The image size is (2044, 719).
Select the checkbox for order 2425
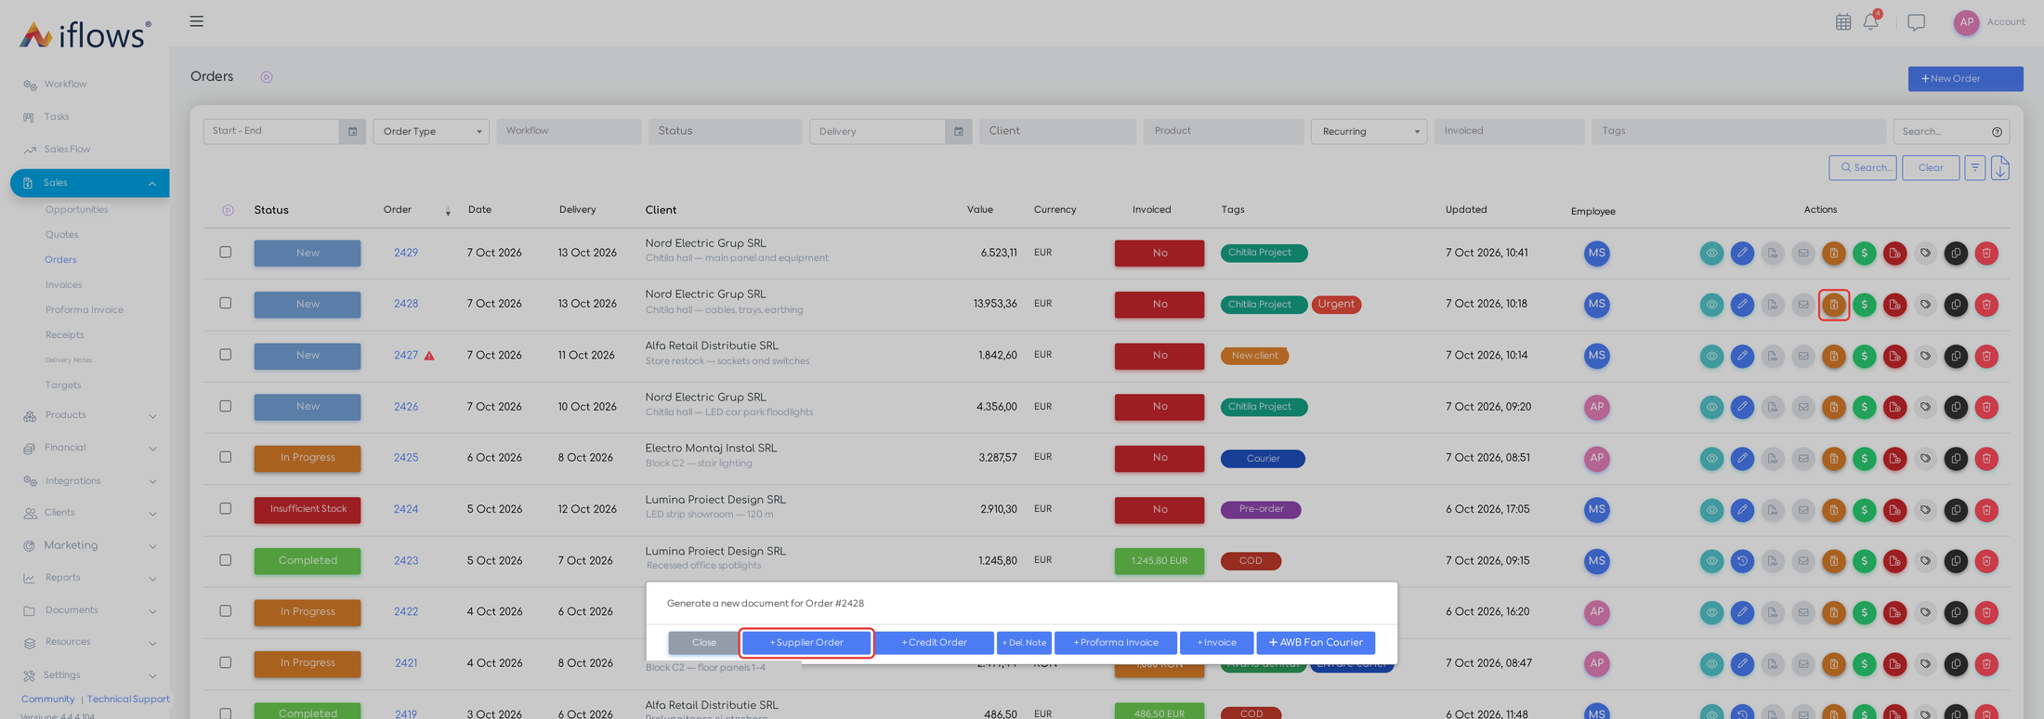tap(226, 457)
